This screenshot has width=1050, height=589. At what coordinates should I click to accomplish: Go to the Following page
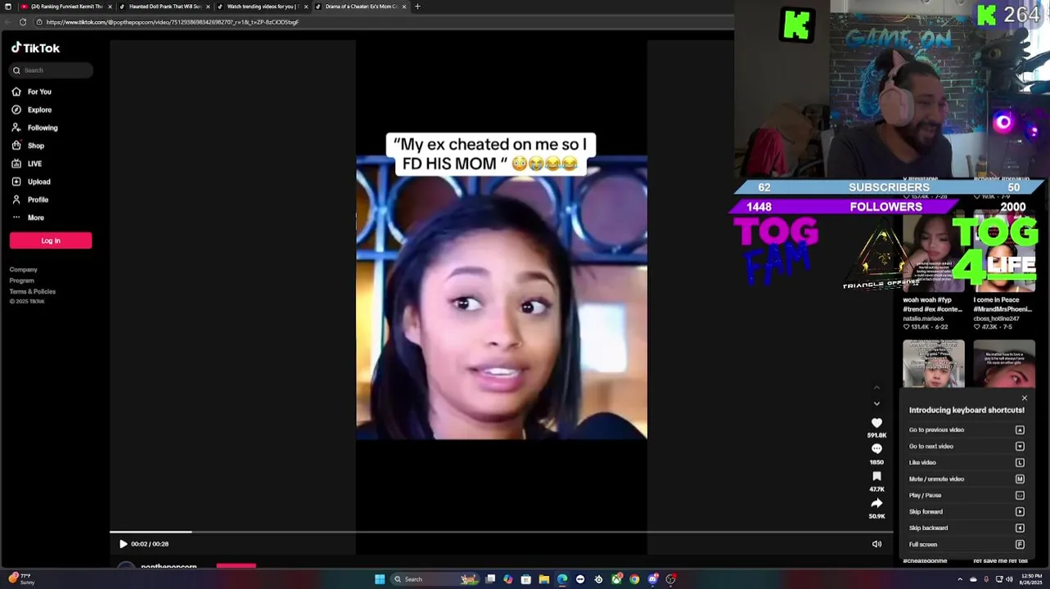click(x=34, y=128)
